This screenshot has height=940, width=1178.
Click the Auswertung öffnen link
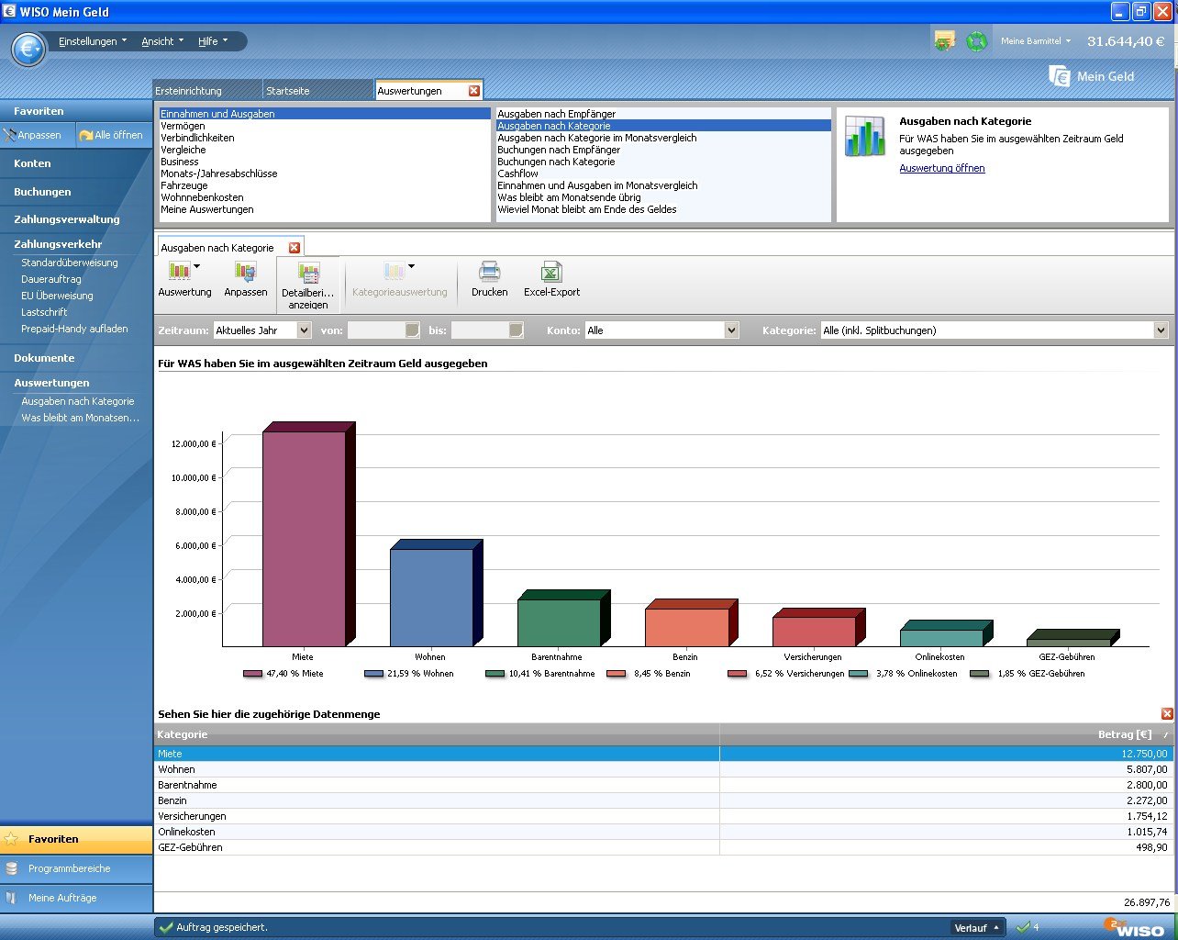(x=941, y=168)
